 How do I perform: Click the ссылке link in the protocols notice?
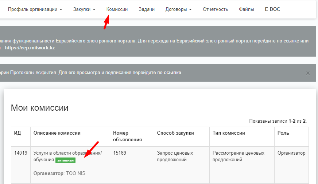point(172,73)
